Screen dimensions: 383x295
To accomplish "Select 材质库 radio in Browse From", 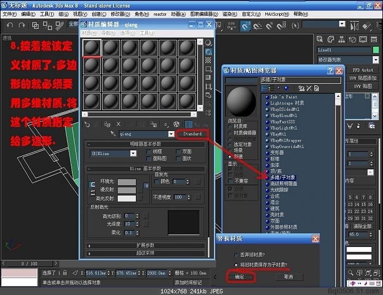I will click(x=230, y=126).
